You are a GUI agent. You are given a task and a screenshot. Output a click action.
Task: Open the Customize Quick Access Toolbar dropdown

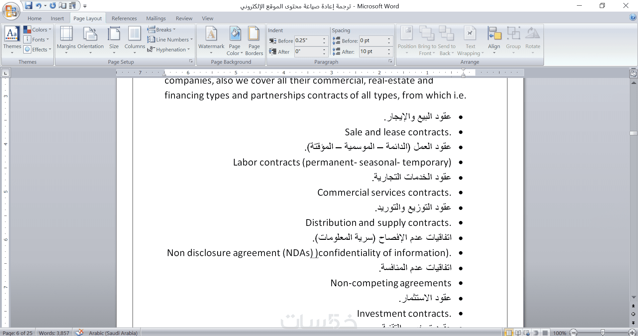[x=85, y=6]
